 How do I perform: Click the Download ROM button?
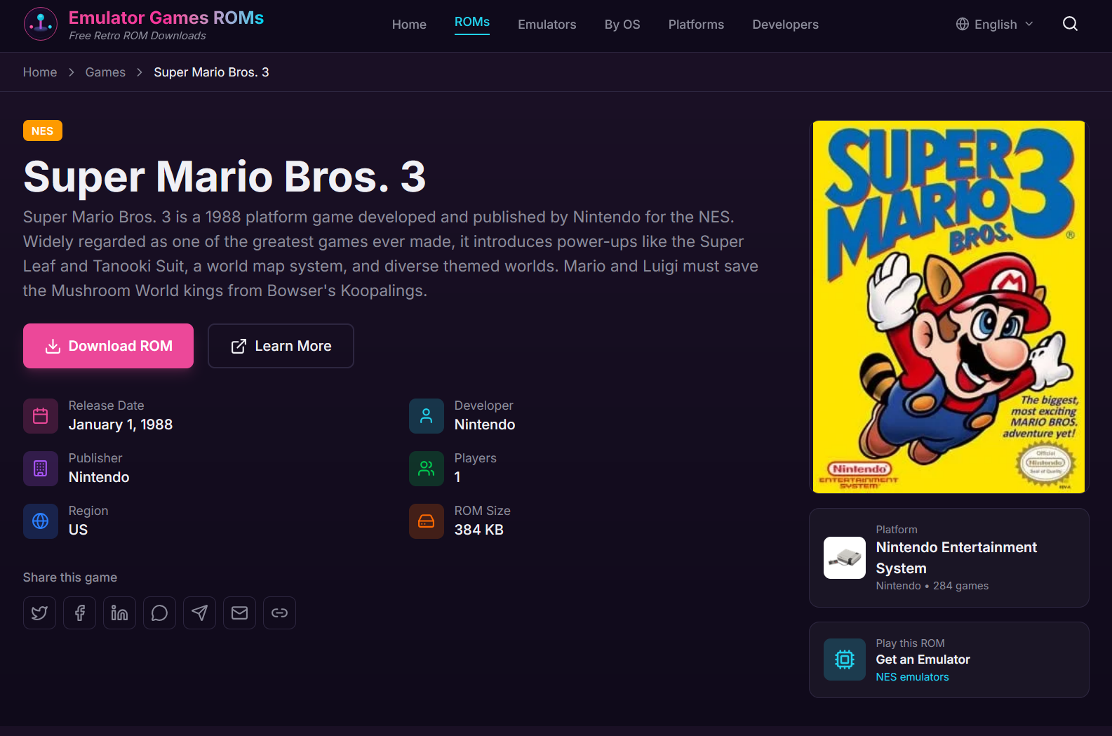108,346
